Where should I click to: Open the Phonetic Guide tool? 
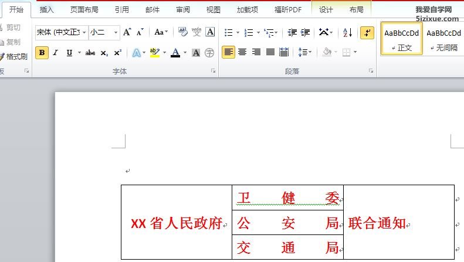[x=196, y=32]
